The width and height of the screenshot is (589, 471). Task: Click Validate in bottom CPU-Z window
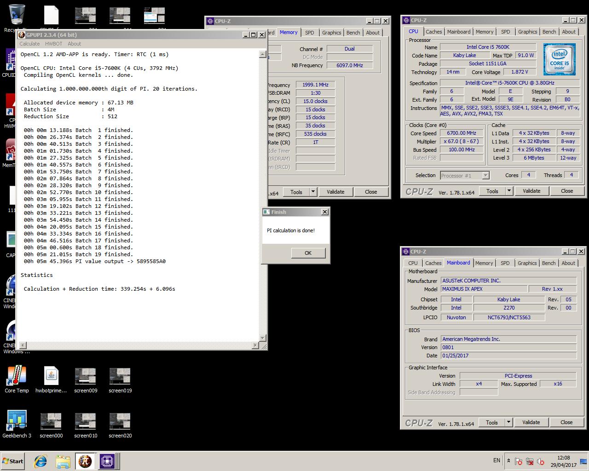pos(531,422)
